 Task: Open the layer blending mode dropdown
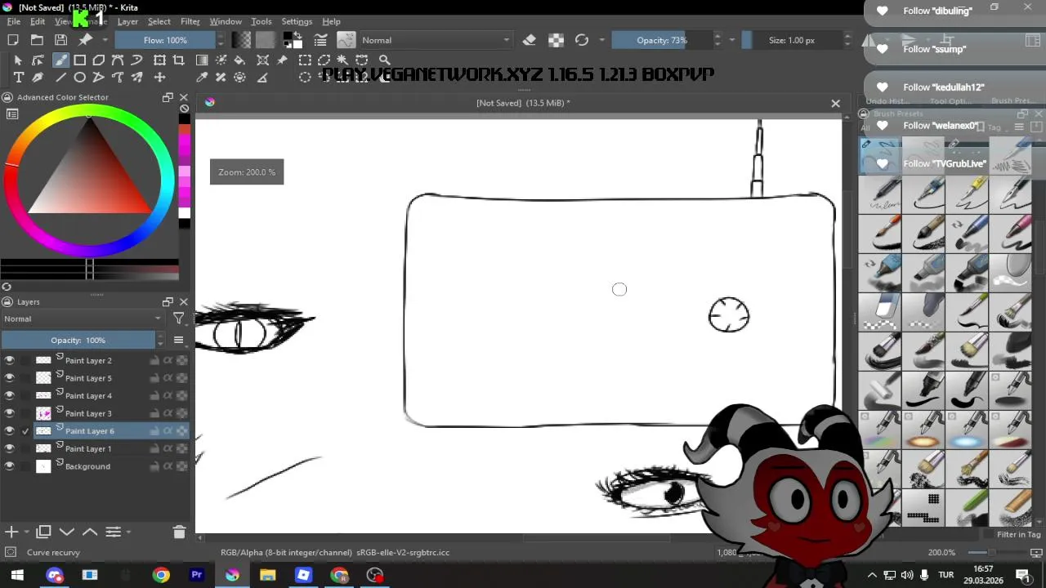pos(82,318)
